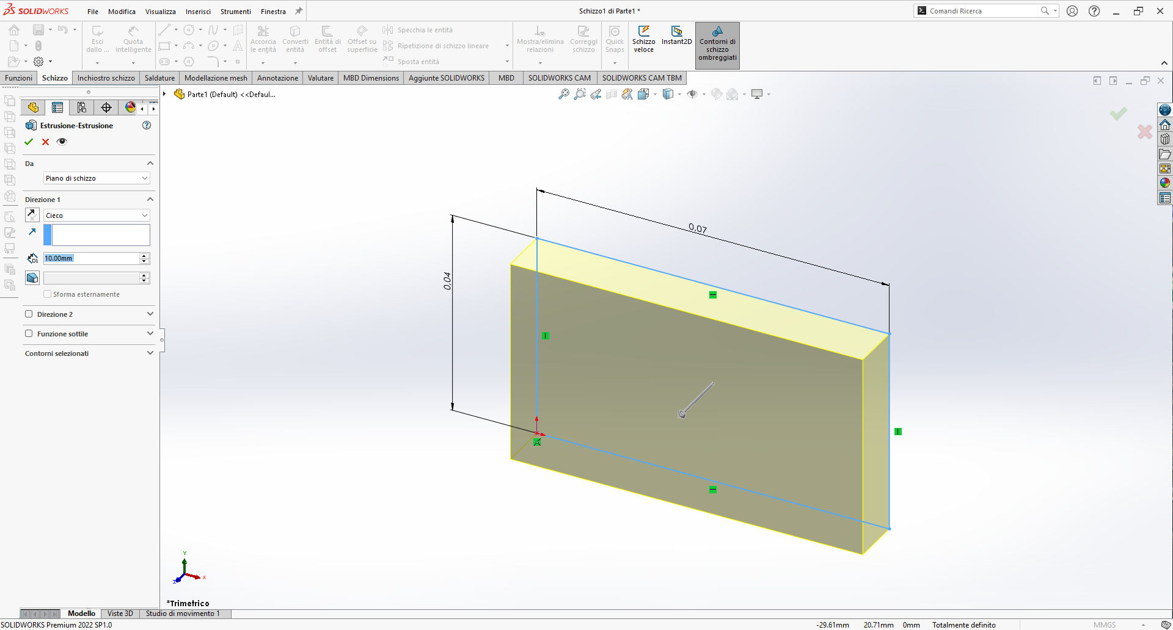Image resolution: width=1173 pixels, height=630 pixels.
Task: Click the green checkmark to confirm extrusion
Action: [29, 142]
